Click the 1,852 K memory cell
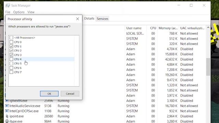The image size is (219, 123). tap(172, 90)
